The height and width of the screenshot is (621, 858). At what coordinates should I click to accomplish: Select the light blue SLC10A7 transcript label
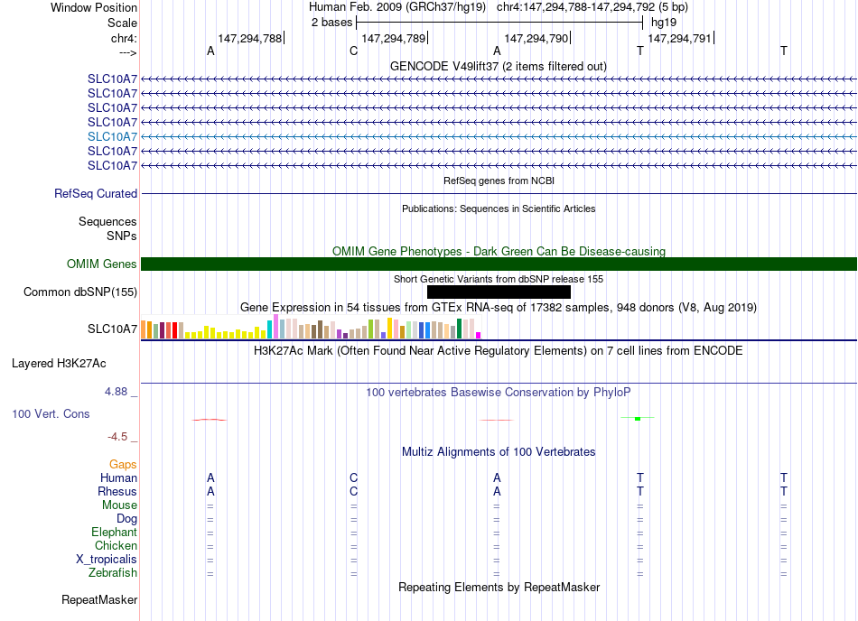point(112,136)
